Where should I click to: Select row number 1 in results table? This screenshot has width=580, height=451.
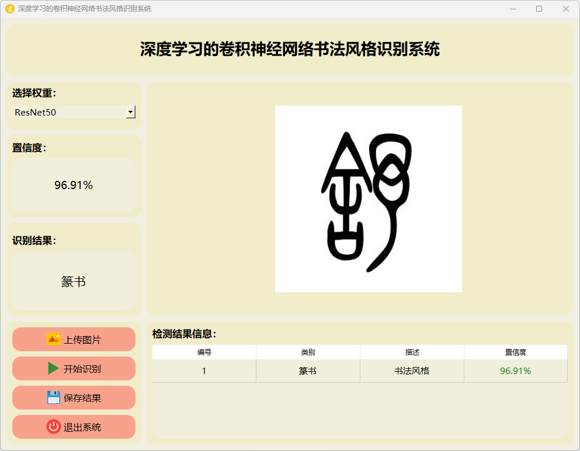pos(204,371)
